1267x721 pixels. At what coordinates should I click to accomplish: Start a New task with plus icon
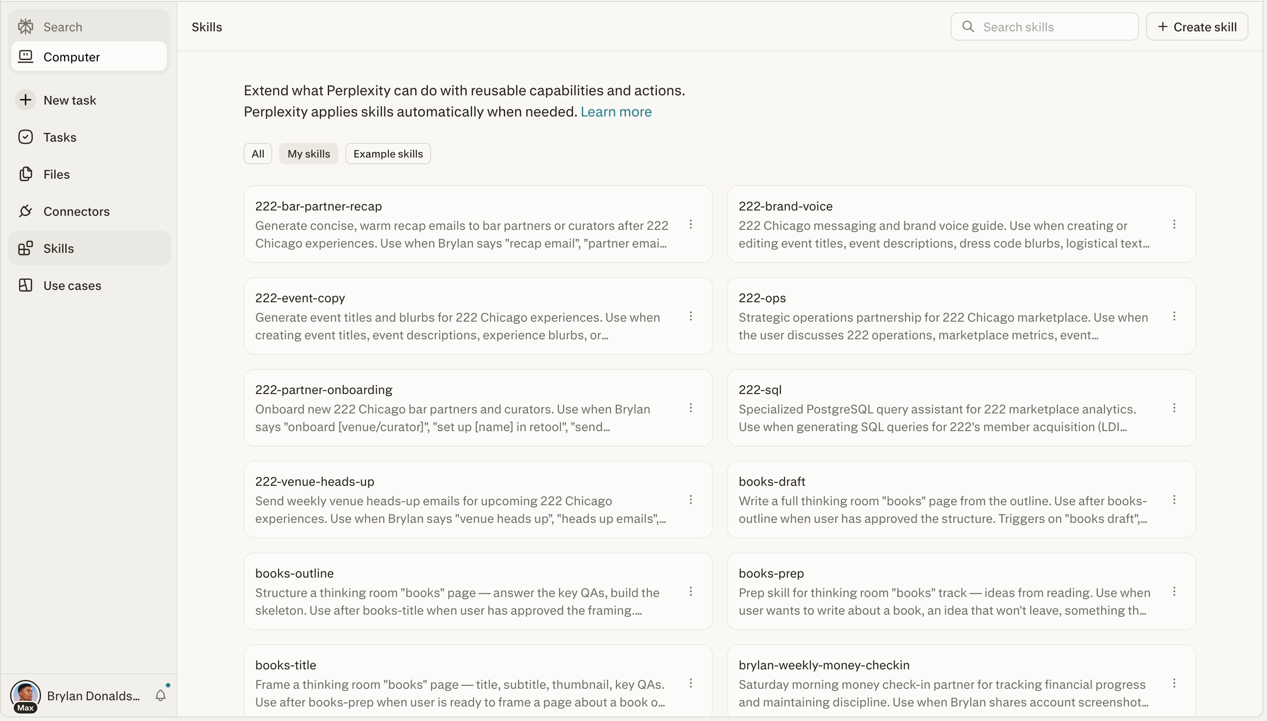pos(26,100)
